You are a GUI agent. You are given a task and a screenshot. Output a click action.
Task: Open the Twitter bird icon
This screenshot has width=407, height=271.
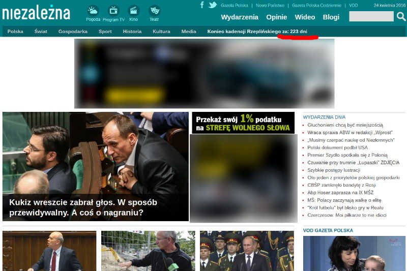point(213,5)
